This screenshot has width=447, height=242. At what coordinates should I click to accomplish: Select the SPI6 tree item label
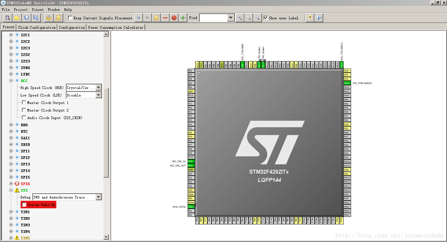tap(25, 184)
